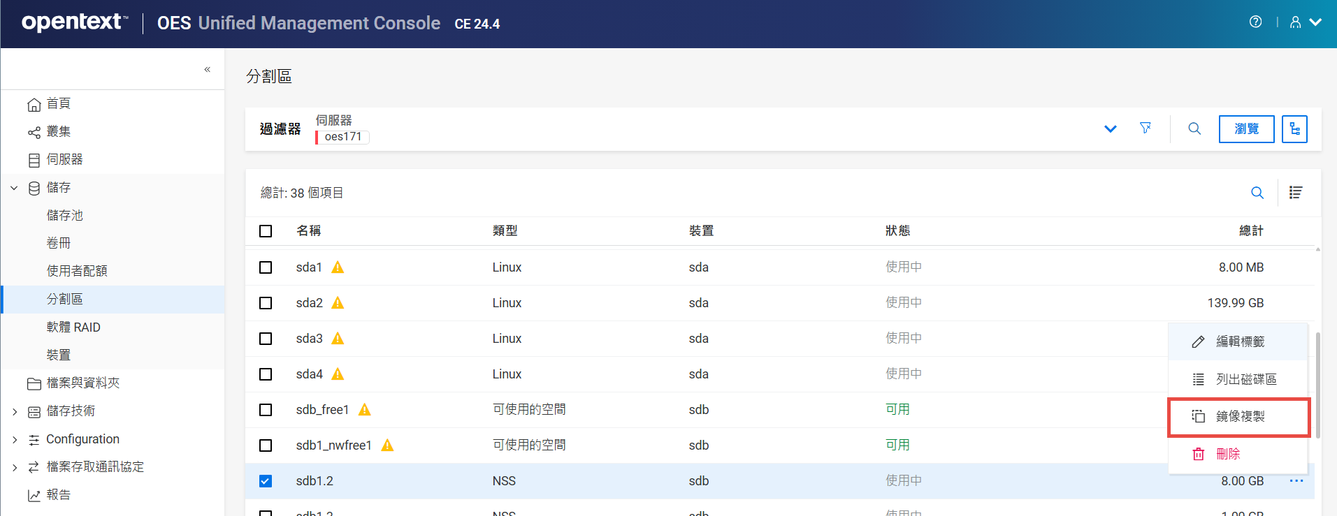Click the cluster icon beside 叢集

pos(34,132)
